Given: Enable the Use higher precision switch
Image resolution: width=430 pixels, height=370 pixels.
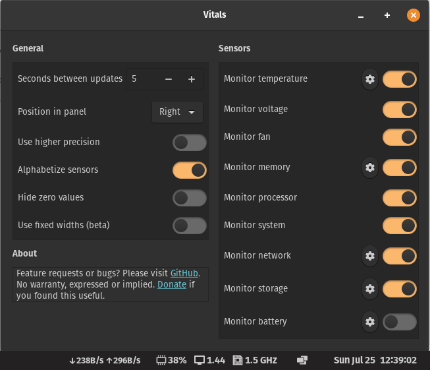Looking at the screenshot, I should (189, 142).
